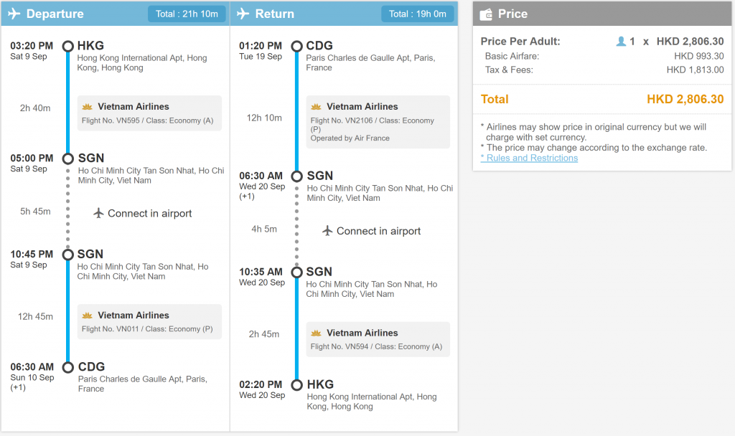This screenshot has width=735, height=436.
Task: Click HKG 02:20 PM arrival timeline circle
Action: click(296, 385)
